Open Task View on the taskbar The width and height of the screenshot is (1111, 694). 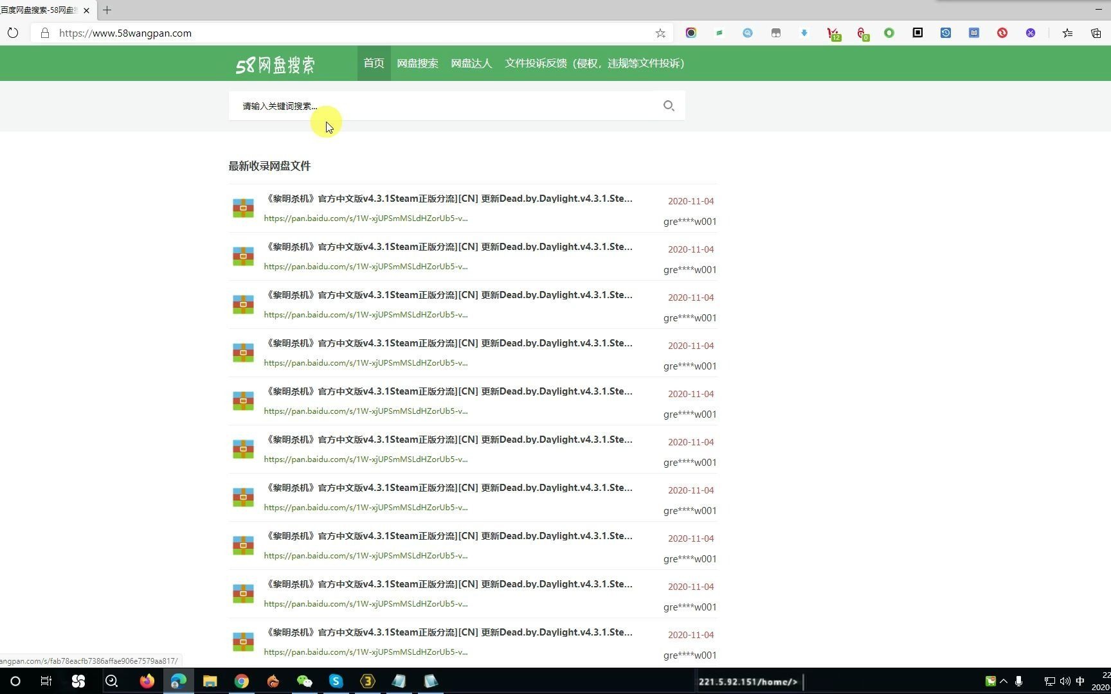click(x=46, y=681)
